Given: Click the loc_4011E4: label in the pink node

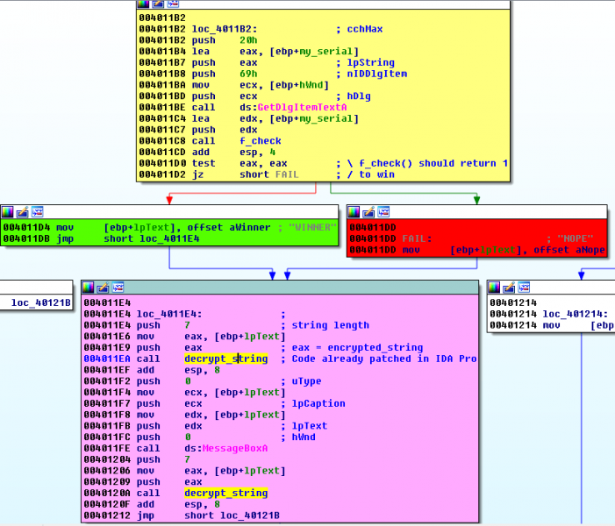Looking at the screenshot, I should tap(169, 314).
